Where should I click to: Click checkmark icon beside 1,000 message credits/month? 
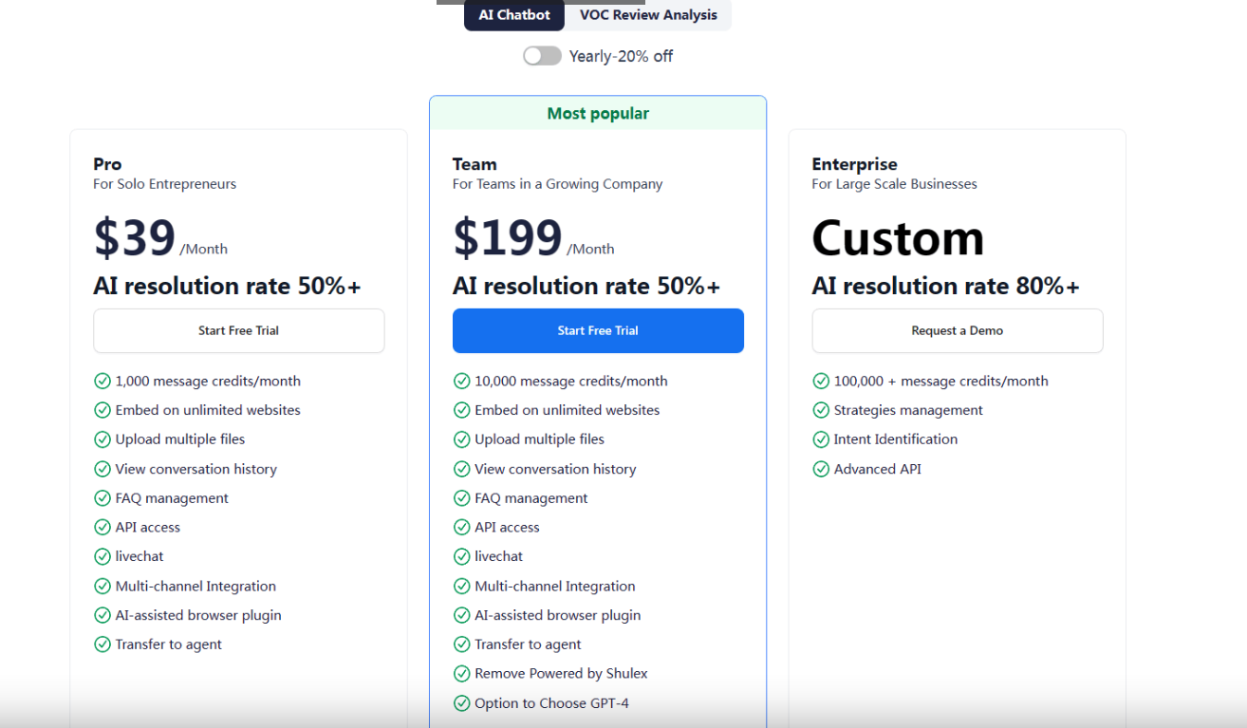coord(102,382)
